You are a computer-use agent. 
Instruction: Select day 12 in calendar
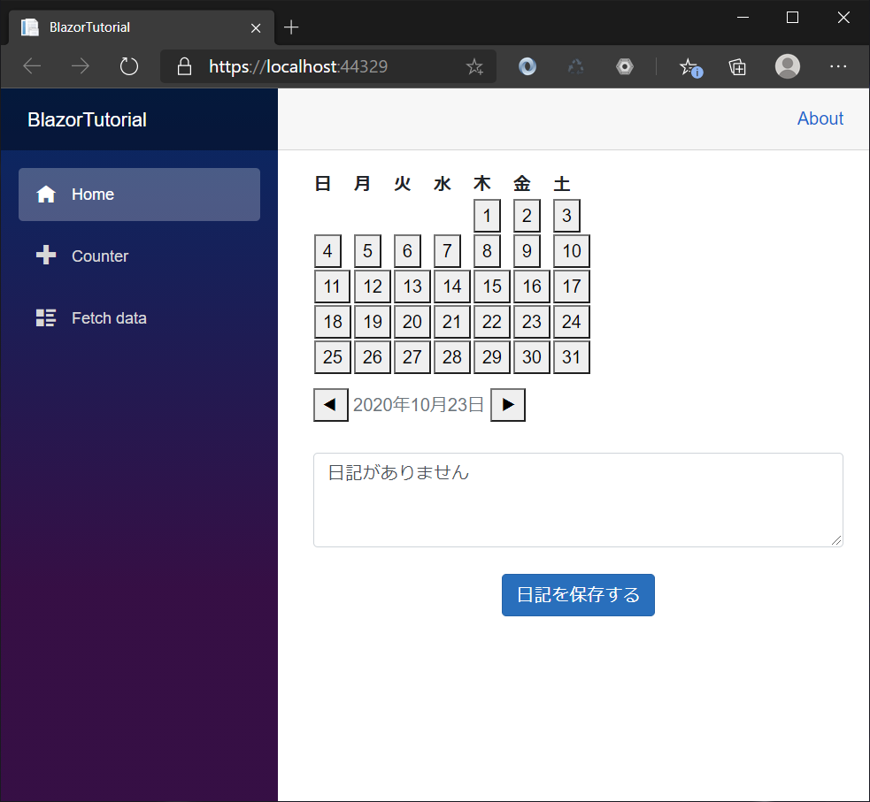tap(373, 286)
